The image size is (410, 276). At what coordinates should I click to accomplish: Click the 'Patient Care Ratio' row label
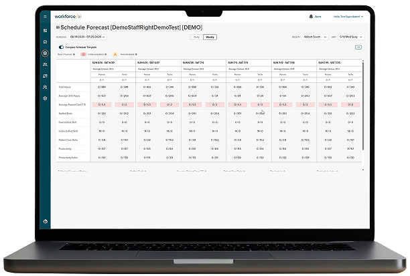tap(68, 140)
